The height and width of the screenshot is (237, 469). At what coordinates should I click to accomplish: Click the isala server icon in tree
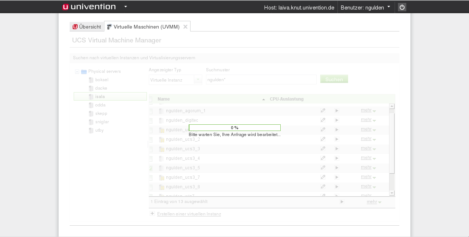coord(91,97)
